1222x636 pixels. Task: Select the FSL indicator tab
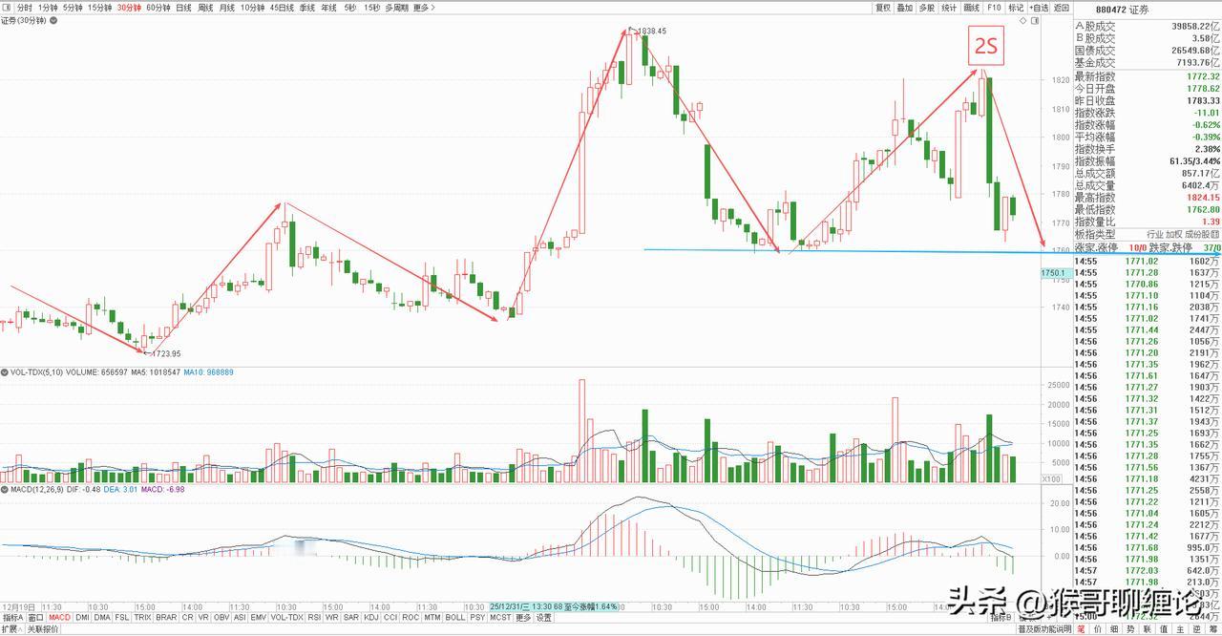tap(122, 618)
